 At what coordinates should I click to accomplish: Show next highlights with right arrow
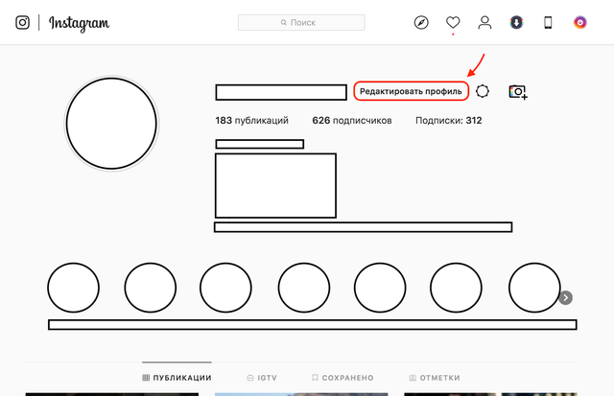pos(566,297)
